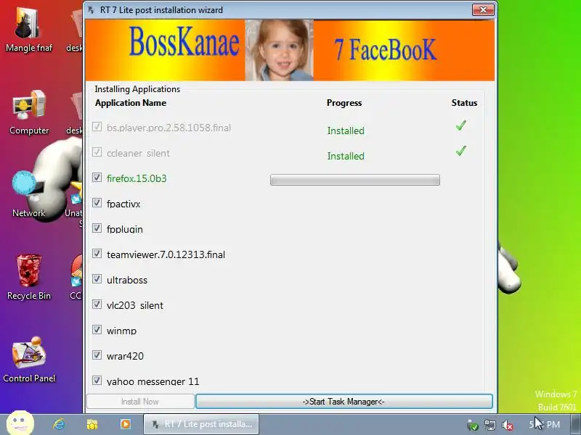Uncheck the fpactivx checkbox

pyautogui.click(x=97, y=203)
